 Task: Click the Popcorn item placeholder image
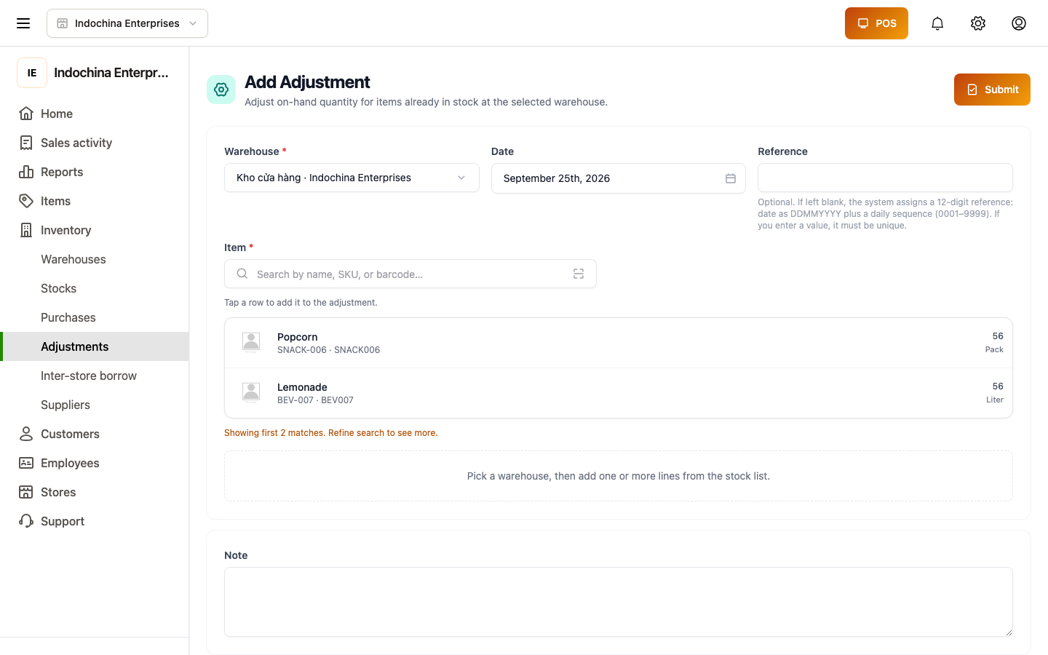[251, 342]
